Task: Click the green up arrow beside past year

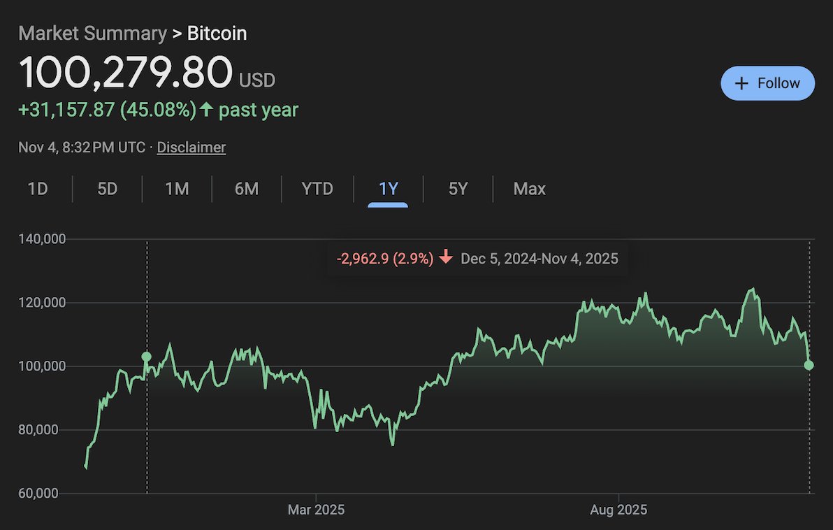Action: pos(207,109)
